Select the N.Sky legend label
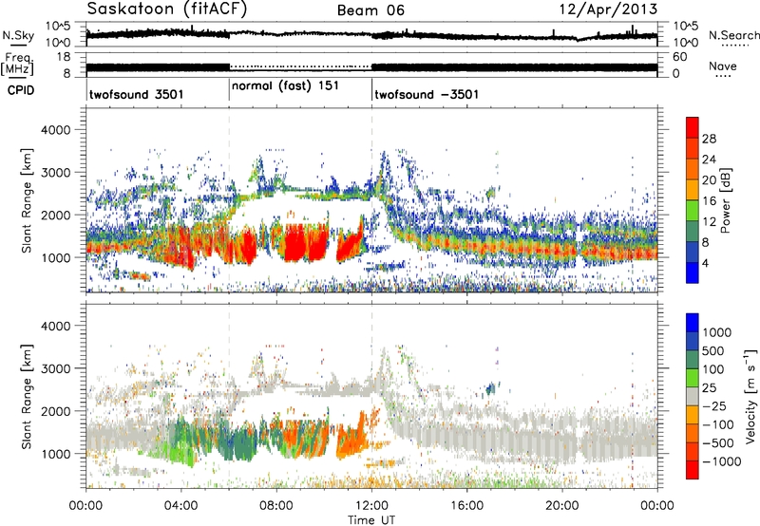Image resolution: width=760 pixels, height=526 pixels. click(x=18, y=35)
